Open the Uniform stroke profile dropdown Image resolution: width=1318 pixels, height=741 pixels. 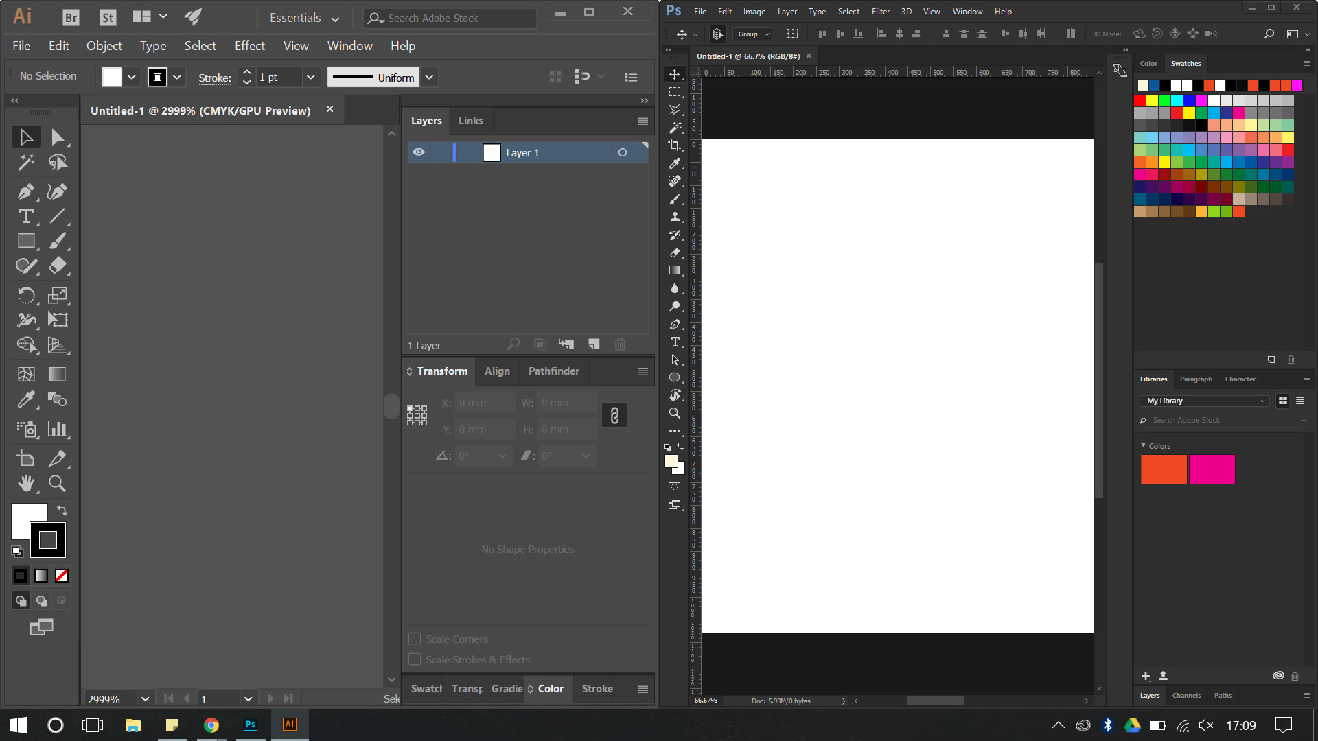[x=429, y=77]
